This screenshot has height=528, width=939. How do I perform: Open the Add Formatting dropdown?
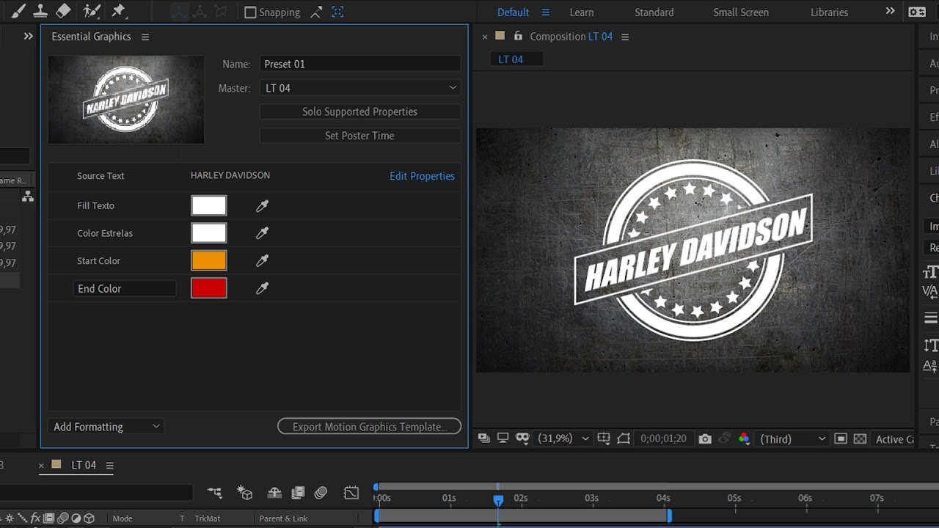coord(106,427)
